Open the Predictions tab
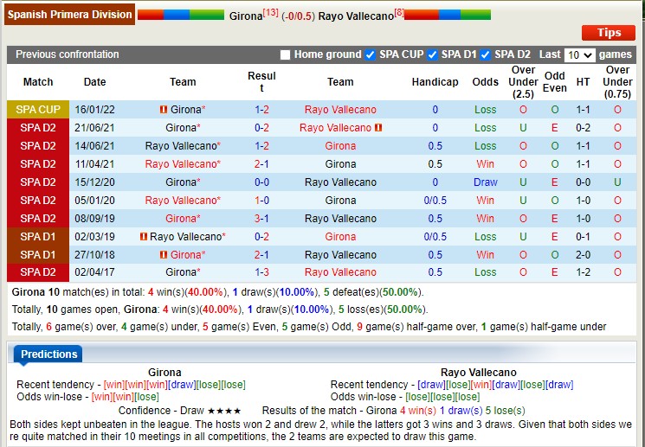645x447 pixels. pos(48,354)
